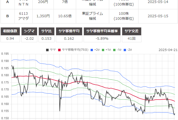Click the 1,350円 price cell
This screenshot has width=178, height=120.
43,16
